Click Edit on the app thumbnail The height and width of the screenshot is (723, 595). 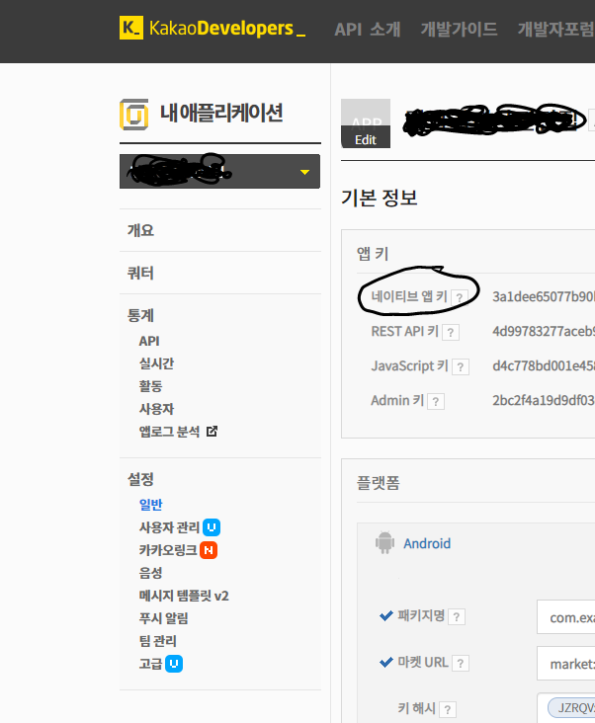366,139
